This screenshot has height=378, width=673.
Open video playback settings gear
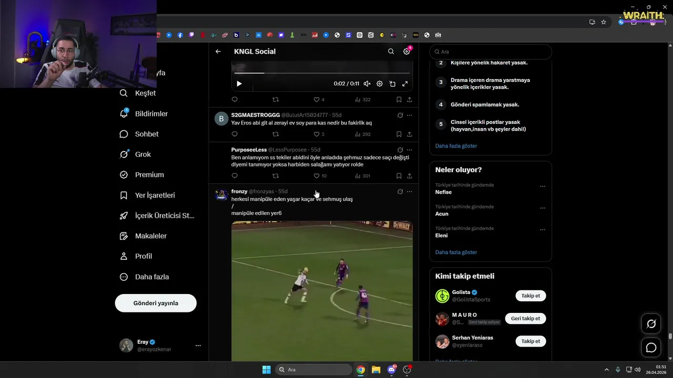380,83
